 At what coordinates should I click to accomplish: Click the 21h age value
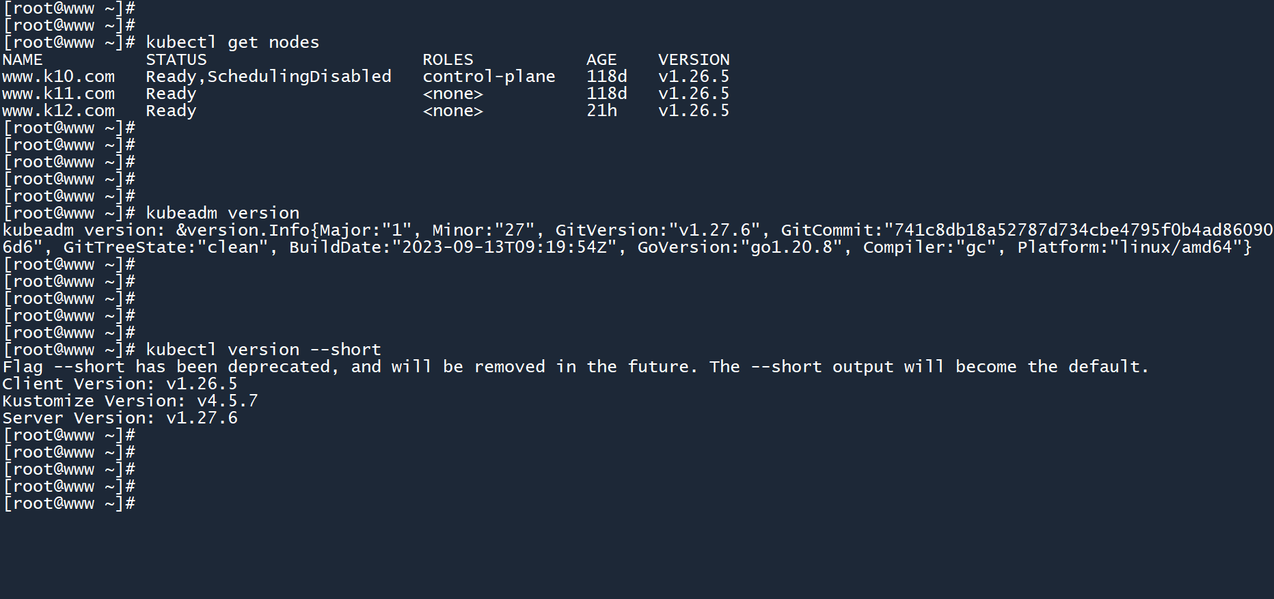tap(601, 111)
